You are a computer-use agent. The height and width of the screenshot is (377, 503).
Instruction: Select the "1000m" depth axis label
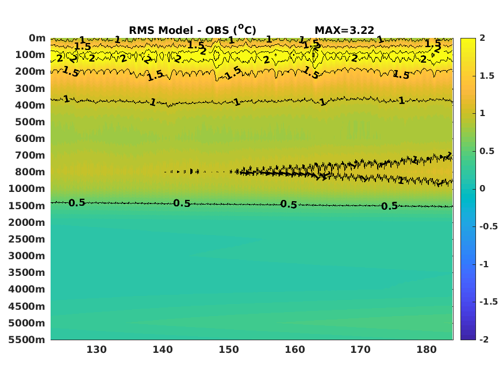(27, 188)
